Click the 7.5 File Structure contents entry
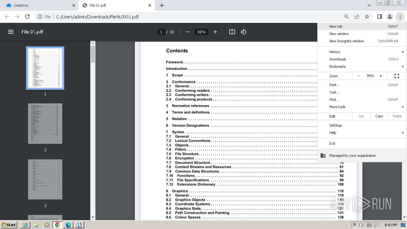The height and width of the screenshot is (229, 407). coord(255,154)
